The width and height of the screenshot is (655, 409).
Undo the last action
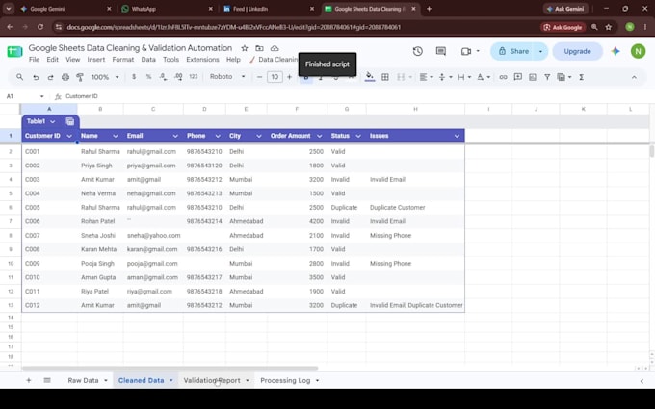(36, 77)
